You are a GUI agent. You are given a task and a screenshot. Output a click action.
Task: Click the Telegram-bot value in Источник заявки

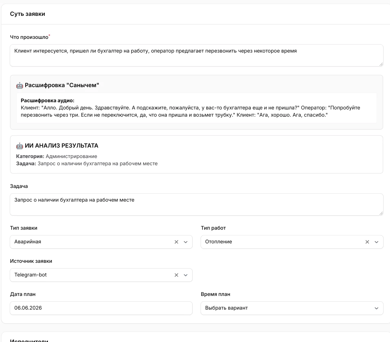[x=30, y=275]
